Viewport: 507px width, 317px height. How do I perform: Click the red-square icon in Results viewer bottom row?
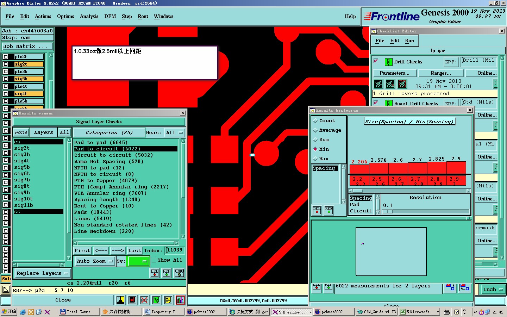coord(132,300)
